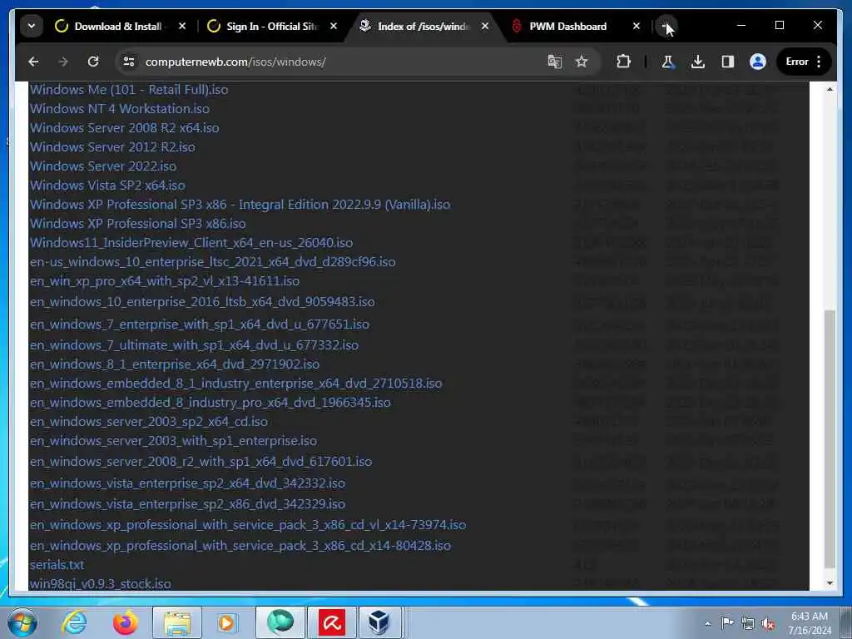Image resolution: width=852 pixels, height=639 pixels.
Task: Open the profile avatar menu
Action: point(757,62)
